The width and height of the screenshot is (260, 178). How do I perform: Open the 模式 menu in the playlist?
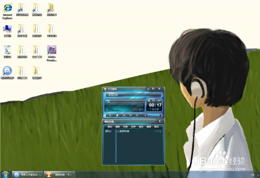click(x=156, y=127)
